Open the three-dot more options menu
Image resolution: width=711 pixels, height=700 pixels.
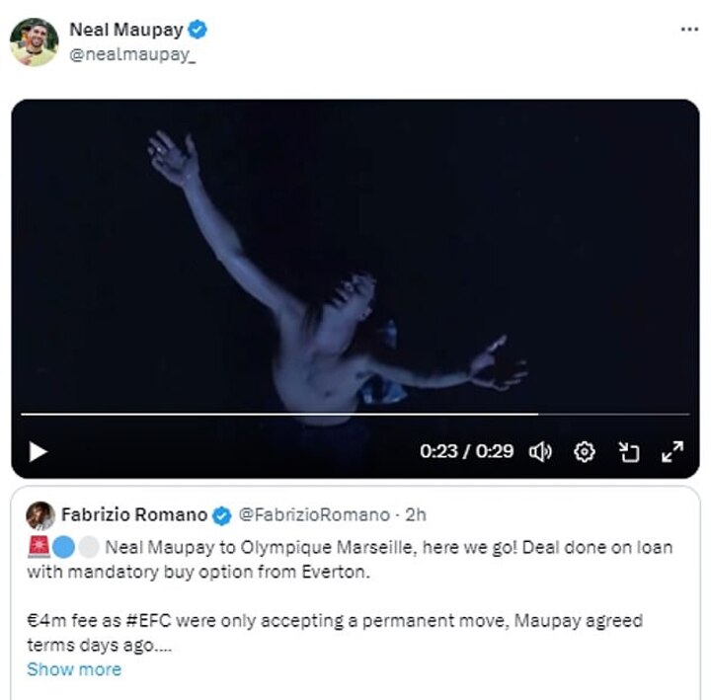tap(689, 30)
